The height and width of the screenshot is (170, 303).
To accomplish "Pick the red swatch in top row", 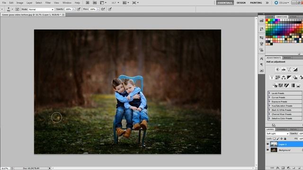I will click(x=267, y=20).
